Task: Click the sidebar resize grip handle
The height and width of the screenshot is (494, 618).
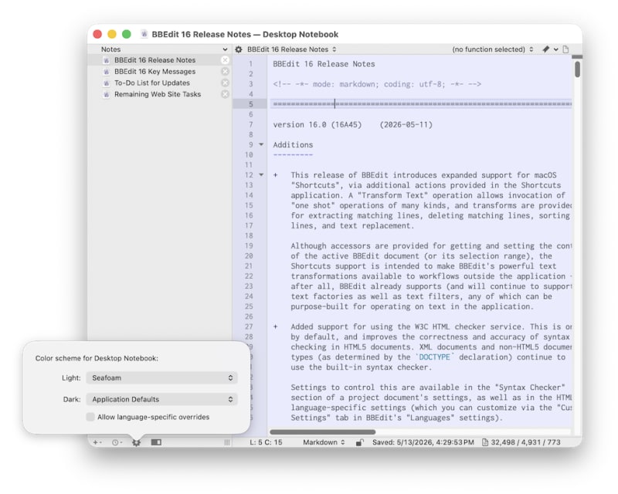Action: click(227, 442)
